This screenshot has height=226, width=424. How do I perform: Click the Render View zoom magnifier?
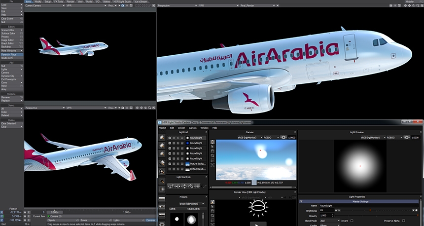212,216
